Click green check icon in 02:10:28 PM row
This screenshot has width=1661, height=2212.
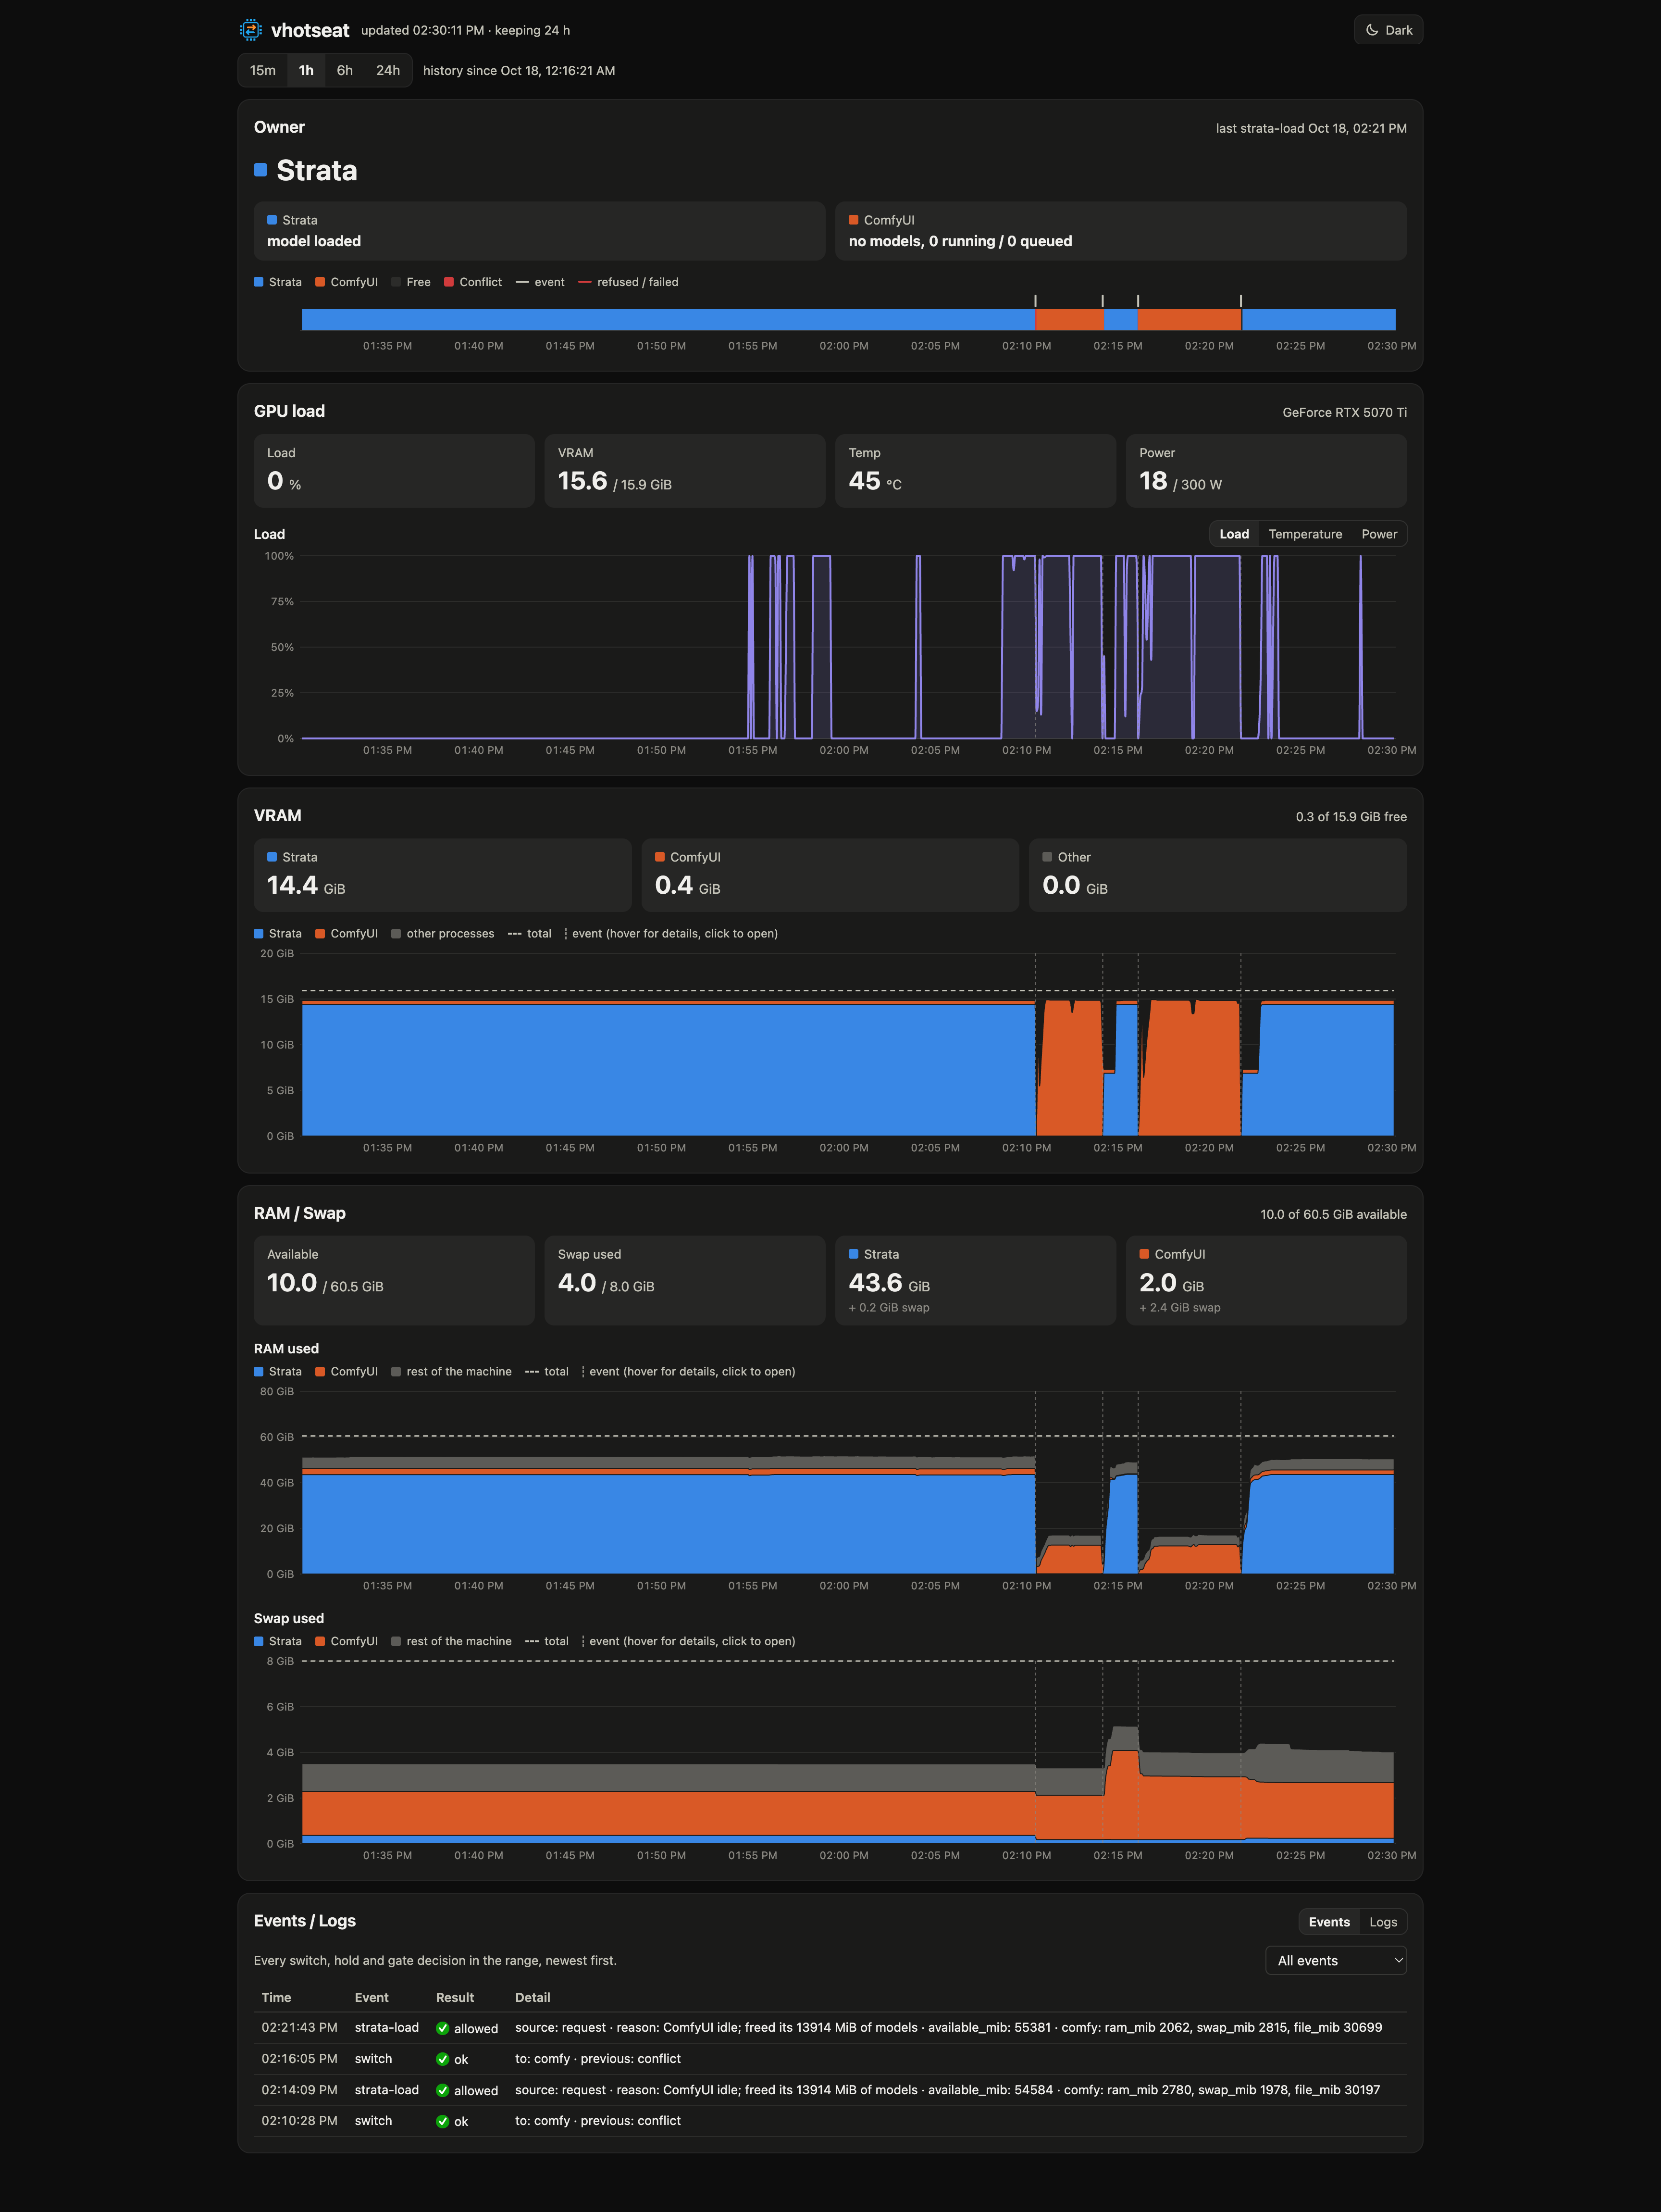[443, 2121]
